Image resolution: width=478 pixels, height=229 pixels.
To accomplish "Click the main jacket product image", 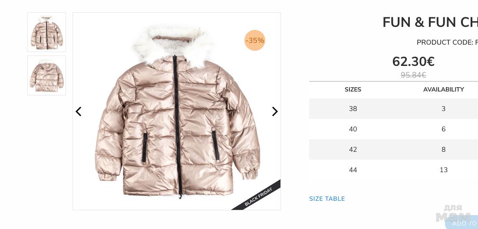I will pos(177,111).
